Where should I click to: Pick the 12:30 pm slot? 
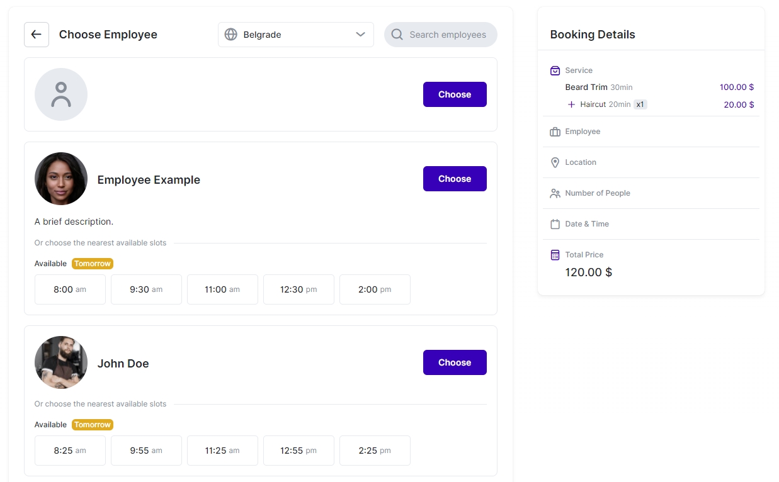(x=299, y=289)
